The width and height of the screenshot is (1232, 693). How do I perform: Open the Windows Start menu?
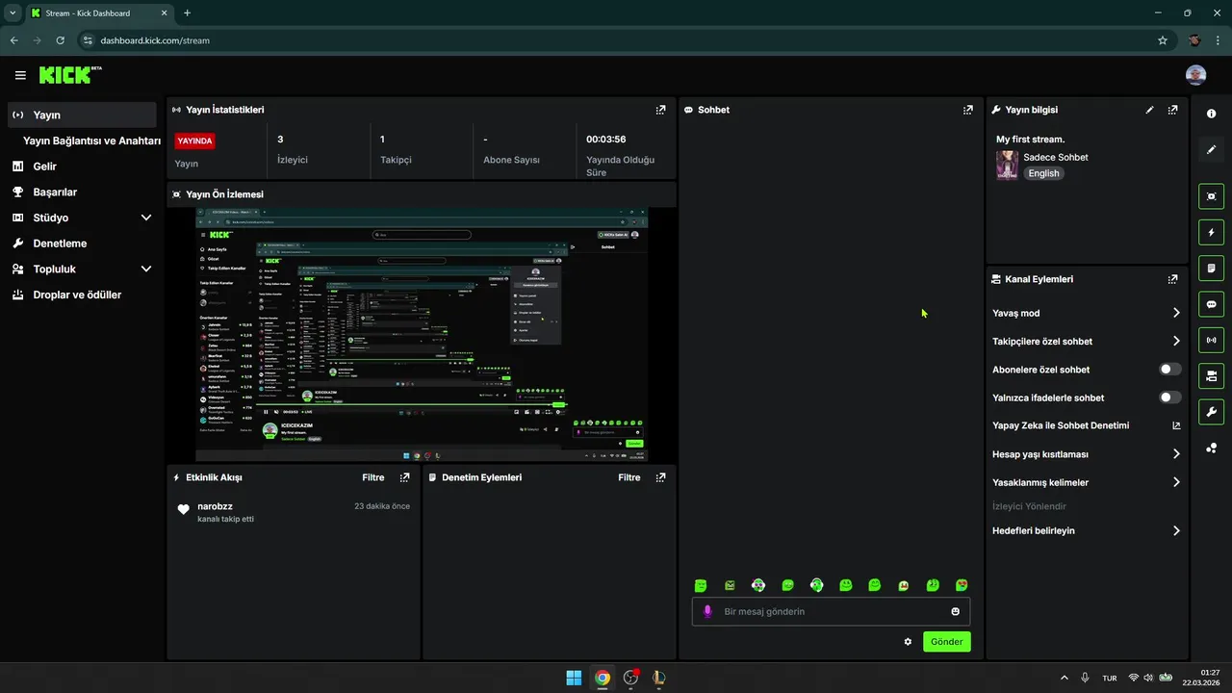coord(574,678)
